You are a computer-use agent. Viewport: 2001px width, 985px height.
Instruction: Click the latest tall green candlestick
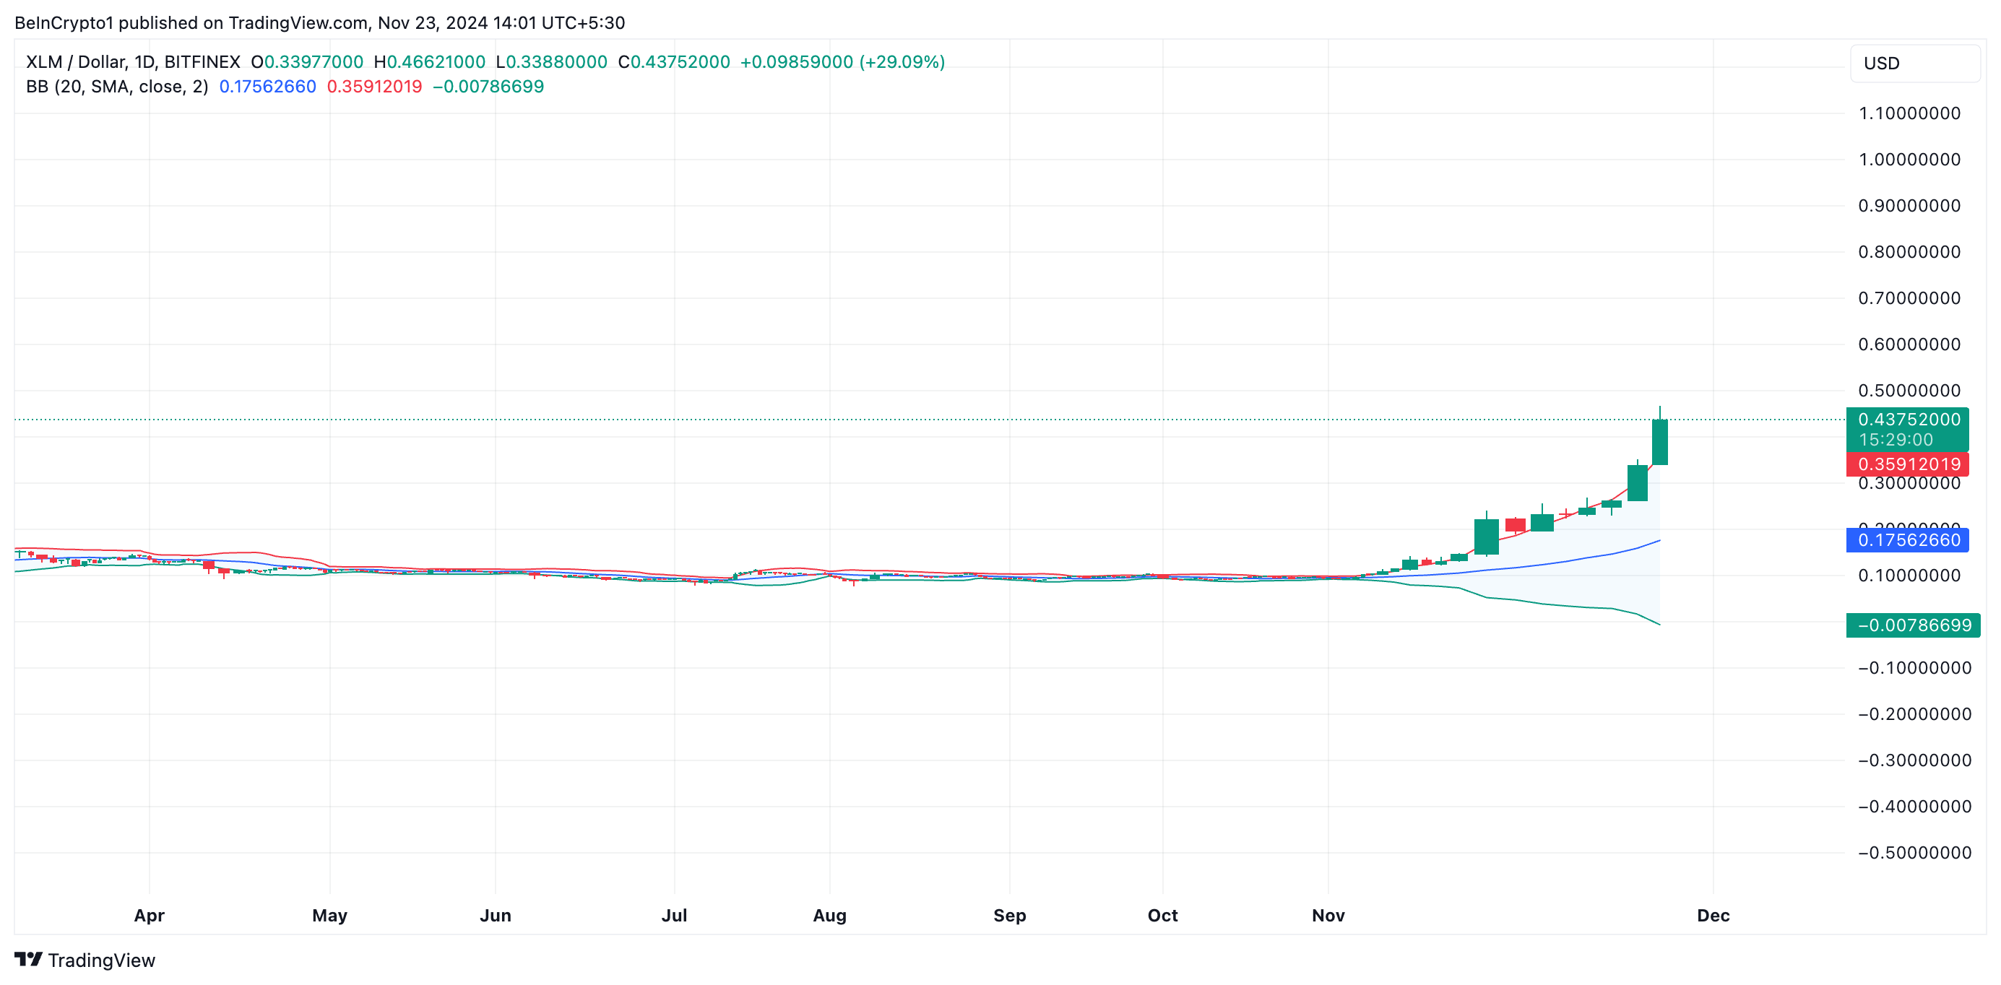(1659, 443)
